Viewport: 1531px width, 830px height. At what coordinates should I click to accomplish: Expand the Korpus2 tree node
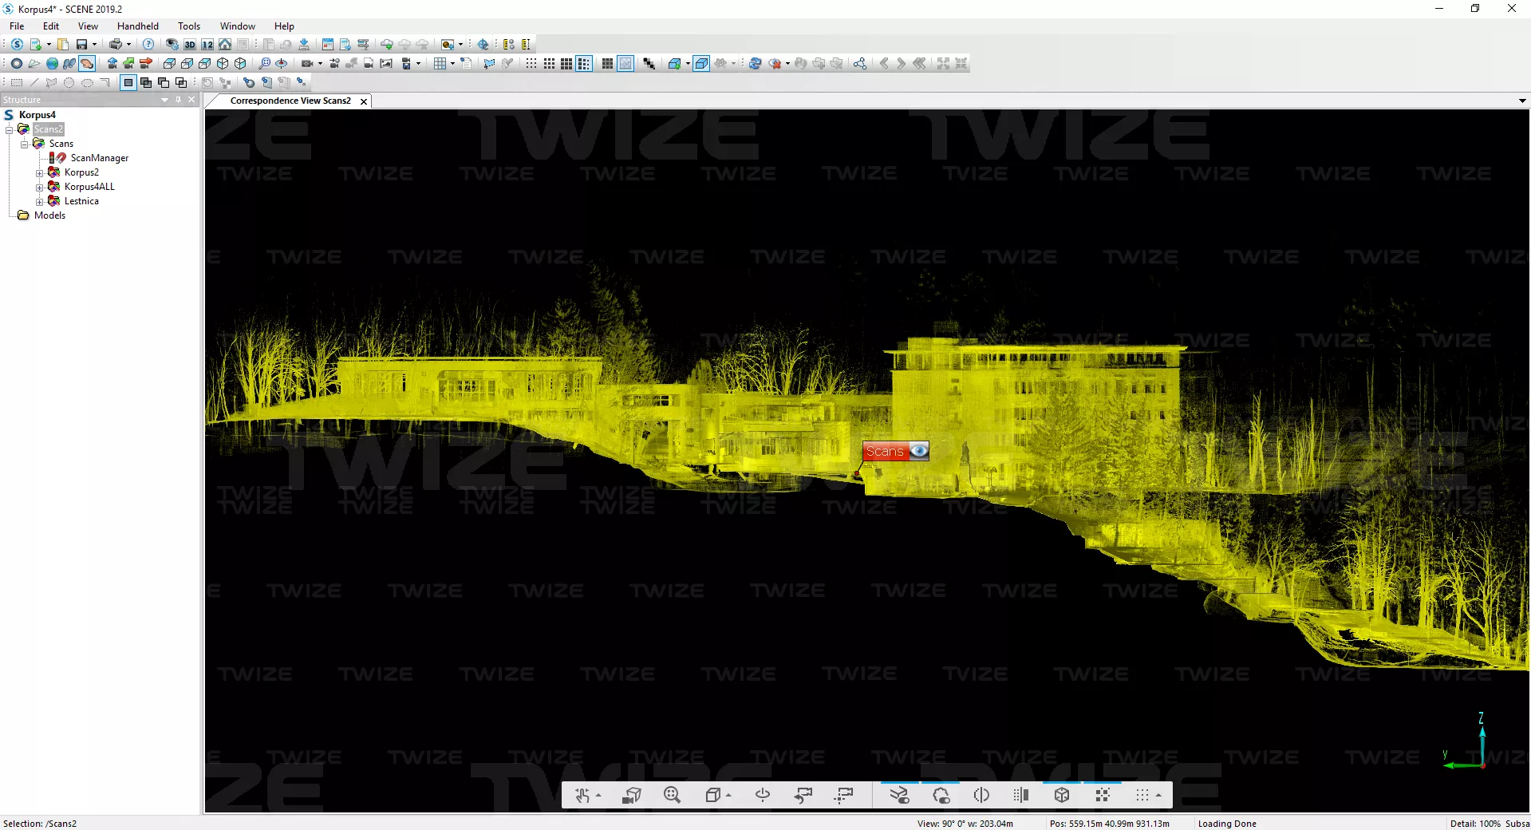click(39, 172)
